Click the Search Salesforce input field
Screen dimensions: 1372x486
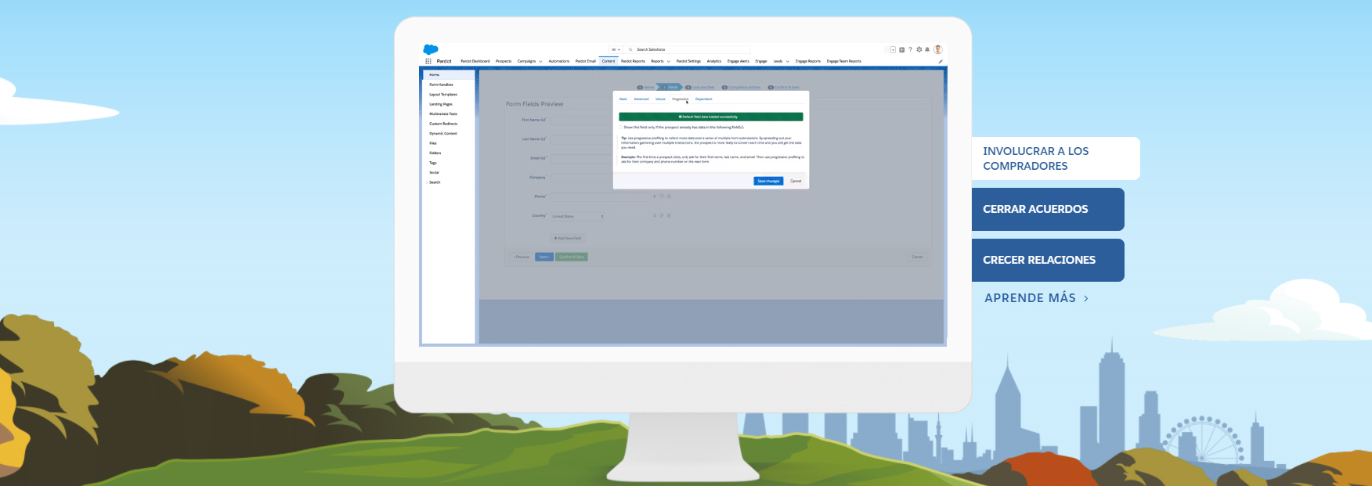point(689,49)
